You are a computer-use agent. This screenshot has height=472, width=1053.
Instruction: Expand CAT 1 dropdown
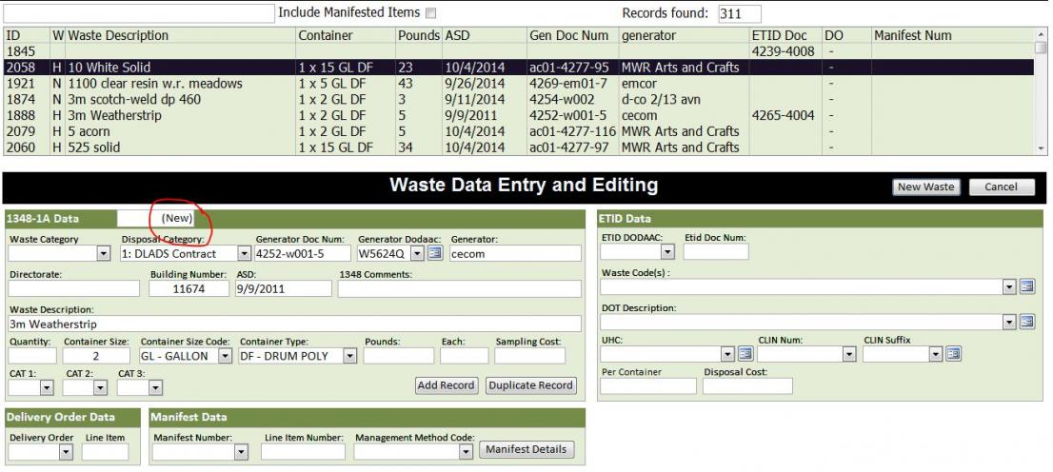tap(47, 387)
